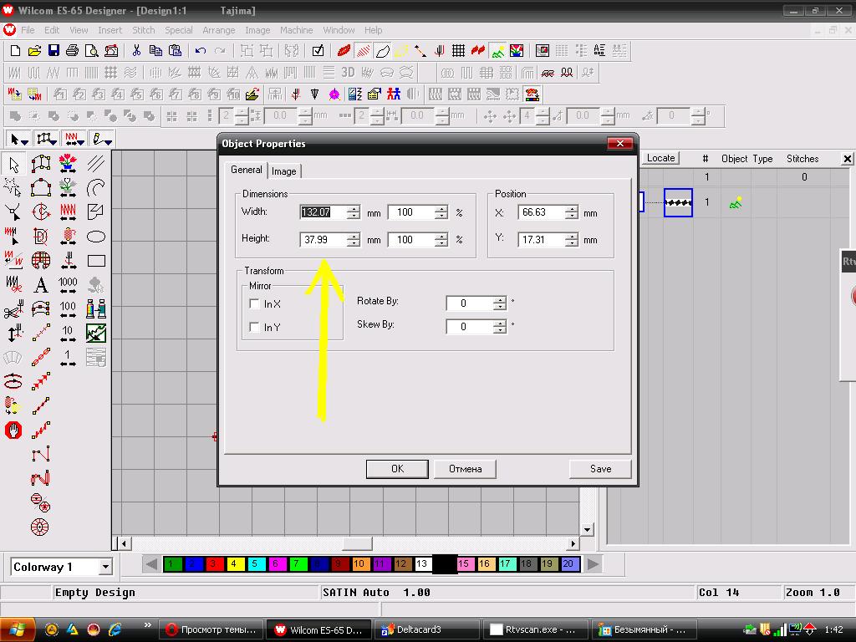The width and height of the screenshot is (856, 642).
Task: Click the red stop hand icon
Action: coord(13,431)
